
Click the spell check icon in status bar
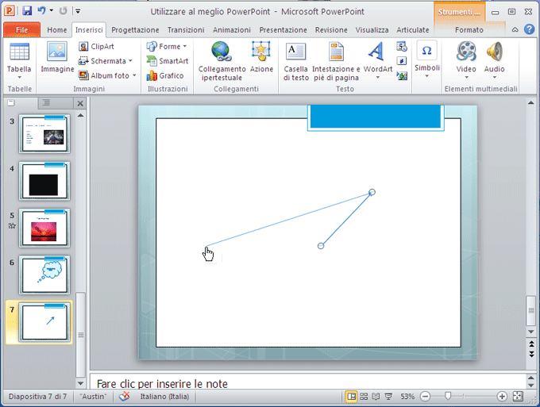coord(124,397)
